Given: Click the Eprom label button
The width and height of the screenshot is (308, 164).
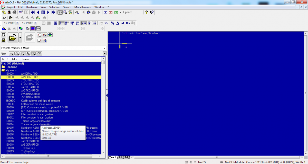Looking at the screenshot, I should pyautogui.click(x=128, y=12).
